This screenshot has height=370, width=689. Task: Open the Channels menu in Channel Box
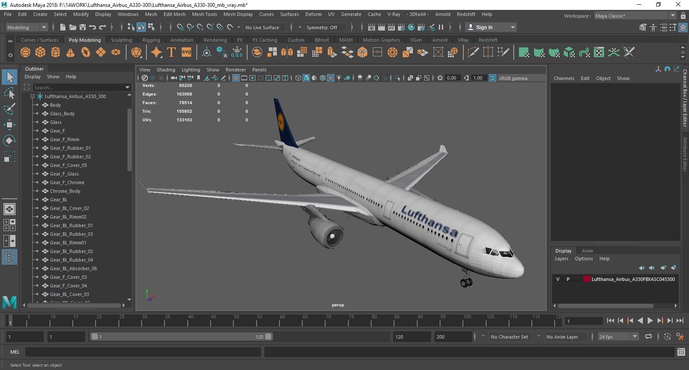pos(564,78)
